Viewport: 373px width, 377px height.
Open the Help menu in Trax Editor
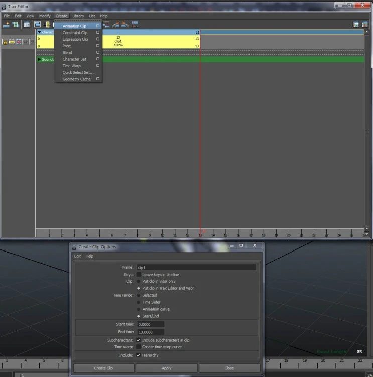104,16
